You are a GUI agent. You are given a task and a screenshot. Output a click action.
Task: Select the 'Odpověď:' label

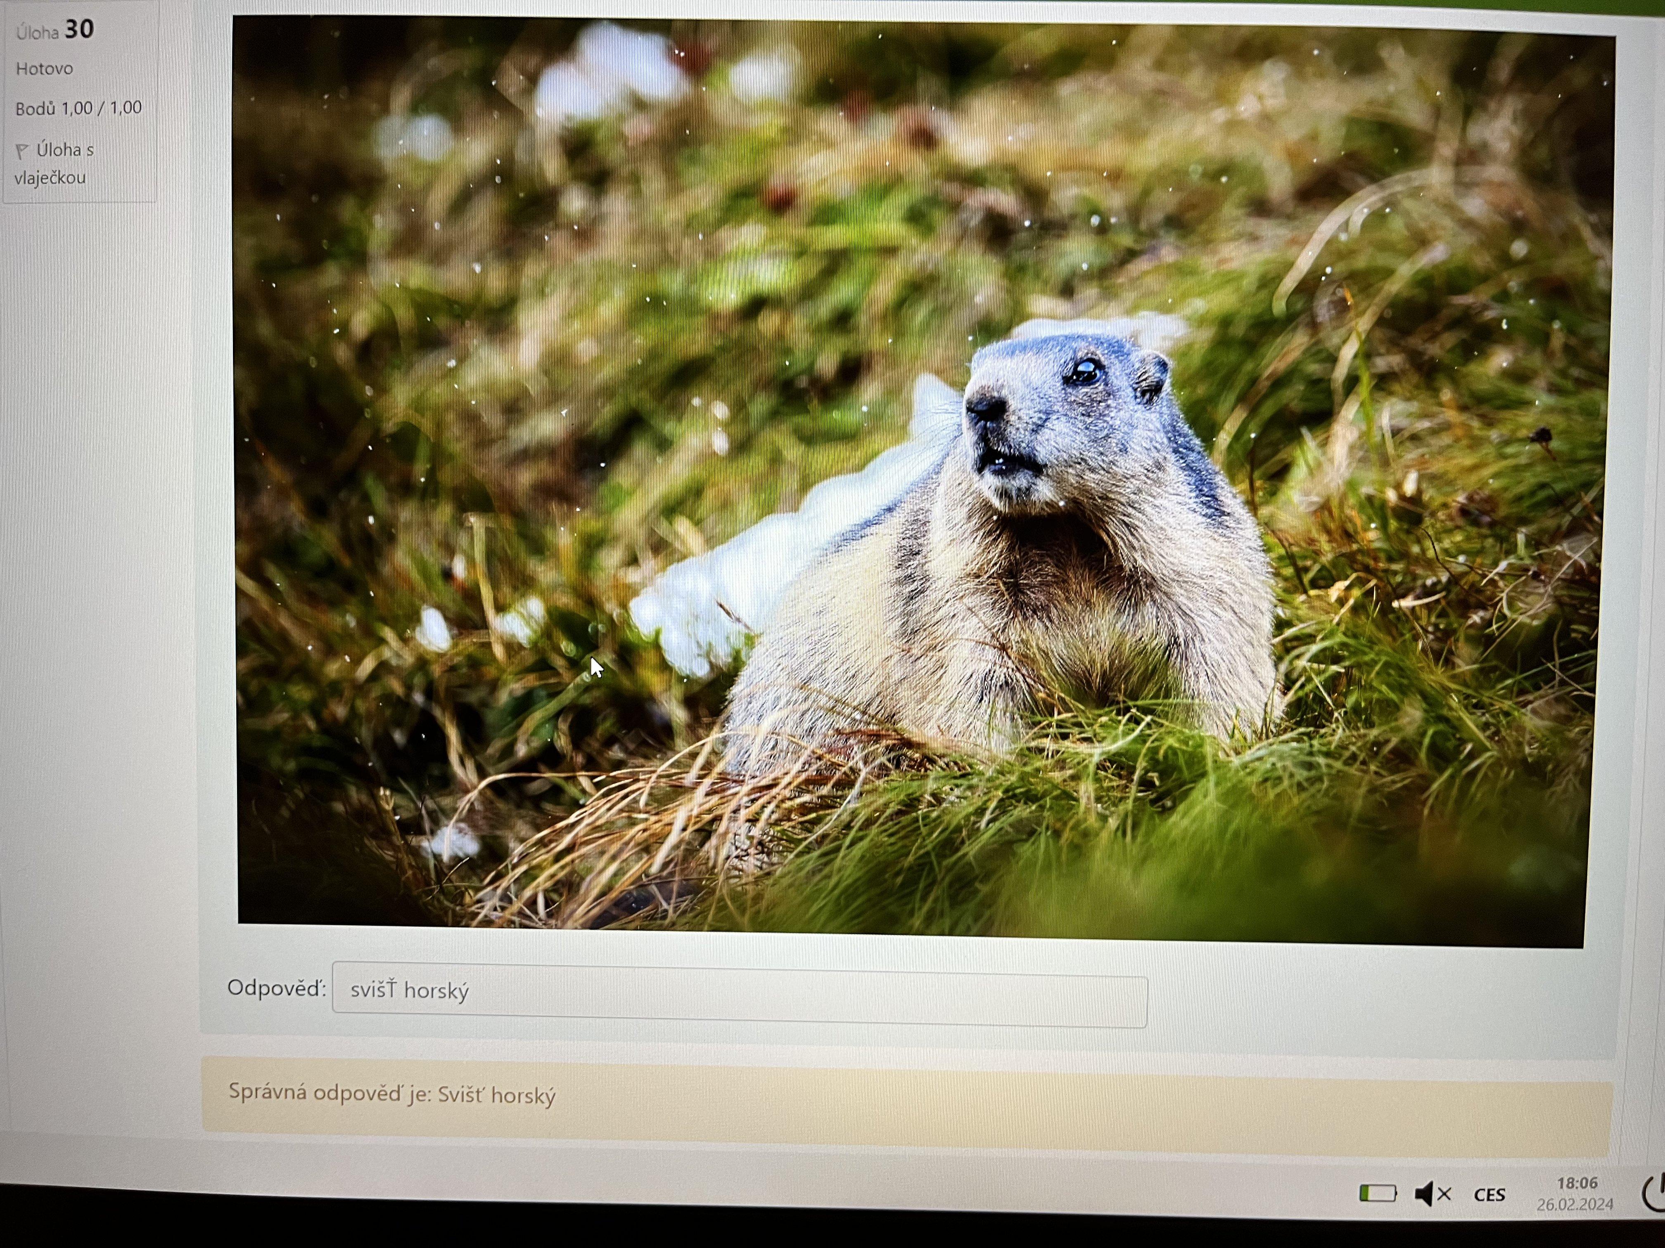[277, 988]
